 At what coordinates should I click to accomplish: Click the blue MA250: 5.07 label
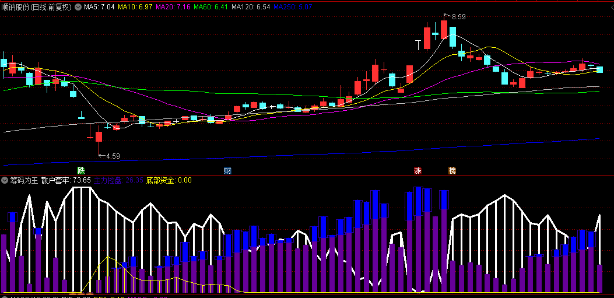click(293, 6)
